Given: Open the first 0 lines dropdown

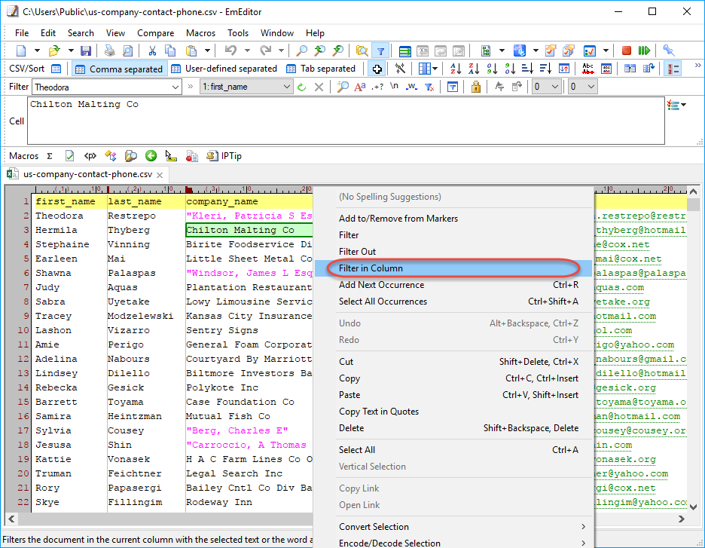Looking at the screenshot, I should pyautogui.click(x=547, y=87).
